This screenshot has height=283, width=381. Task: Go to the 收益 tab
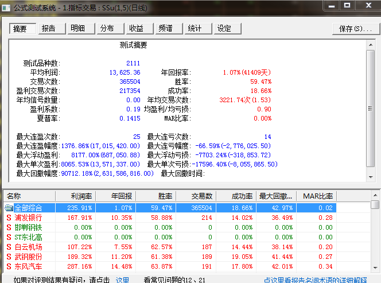point(136,29)
